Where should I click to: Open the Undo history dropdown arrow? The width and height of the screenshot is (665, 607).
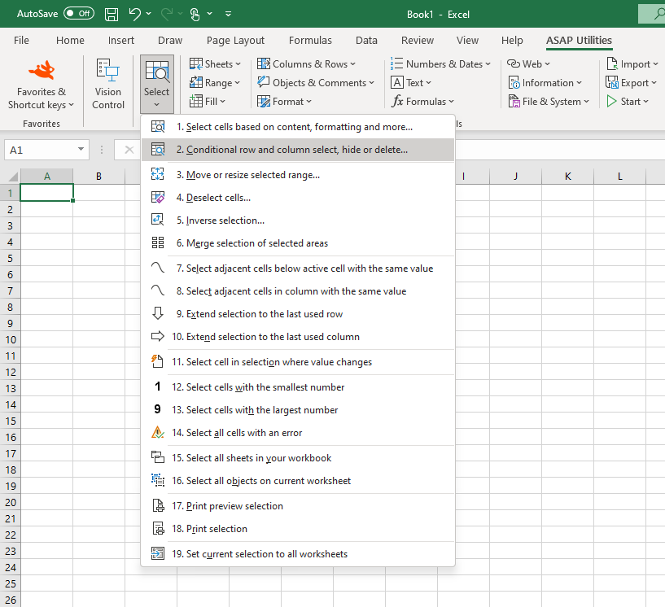coord(148,14)
